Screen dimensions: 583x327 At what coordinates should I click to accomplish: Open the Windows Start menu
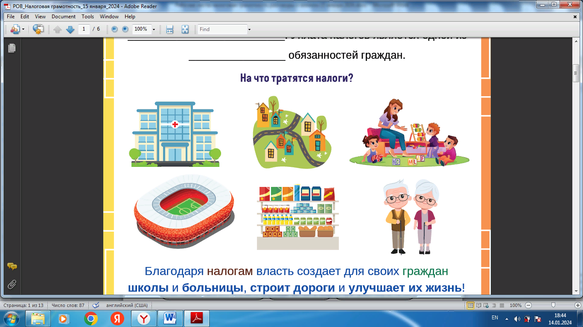[x=12, y=318]
